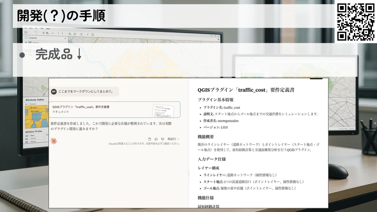Viewport: 377px width, 212px height.
Task: Click the pencil icon in the background toolbar
Action: pos(88,34)
